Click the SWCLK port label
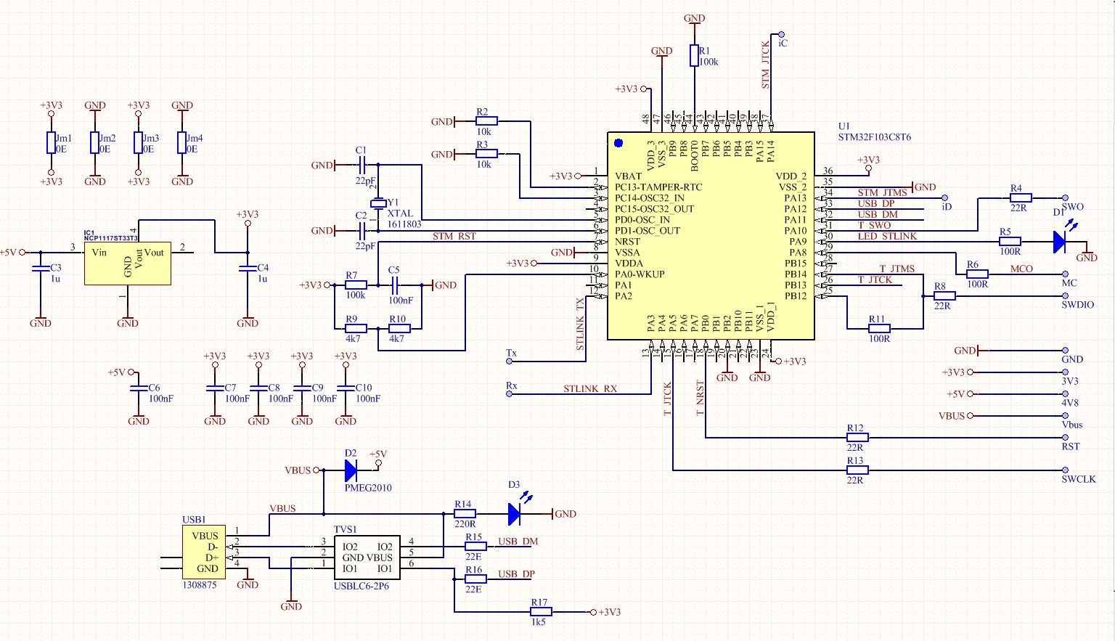 pos(1079,479)
